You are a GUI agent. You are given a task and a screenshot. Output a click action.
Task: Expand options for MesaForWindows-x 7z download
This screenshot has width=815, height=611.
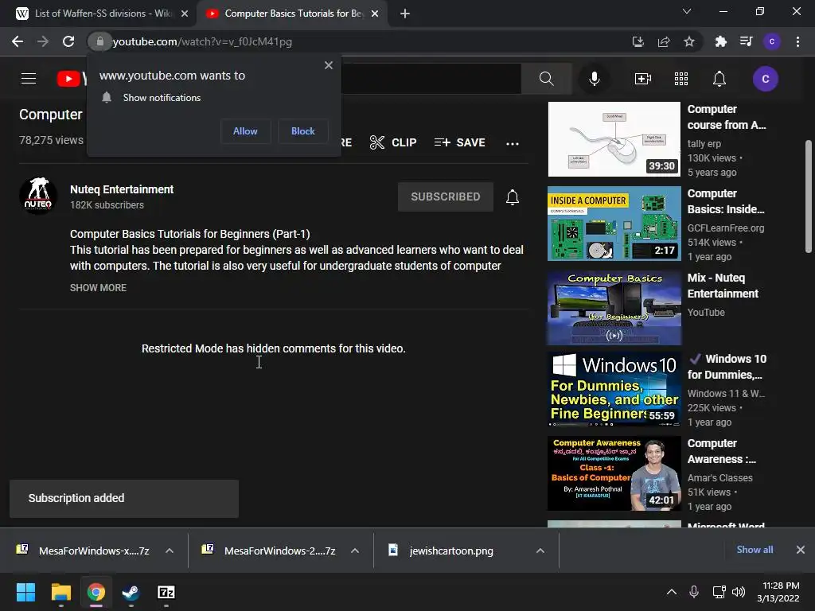coord(170,551)
